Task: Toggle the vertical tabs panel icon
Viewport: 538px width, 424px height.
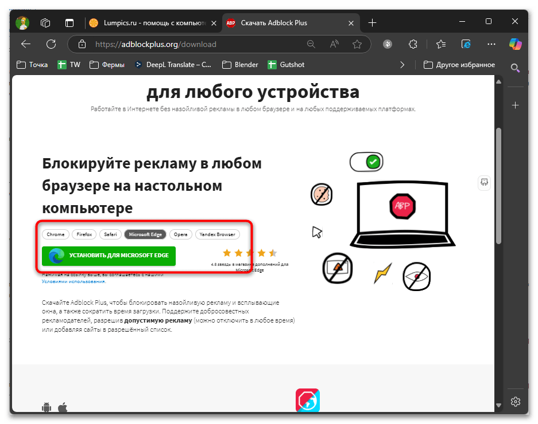Action: pyautogui.click(x=69, y=23)
